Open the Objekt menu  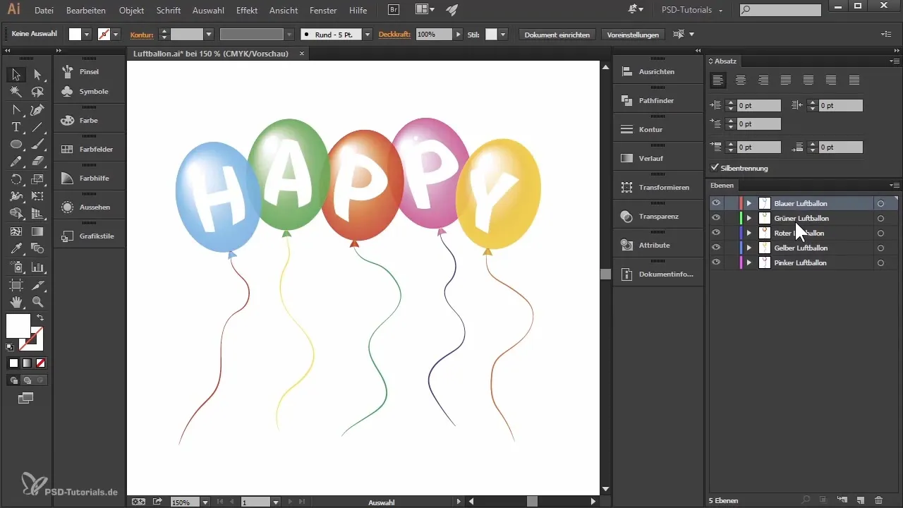coord(131,11)
